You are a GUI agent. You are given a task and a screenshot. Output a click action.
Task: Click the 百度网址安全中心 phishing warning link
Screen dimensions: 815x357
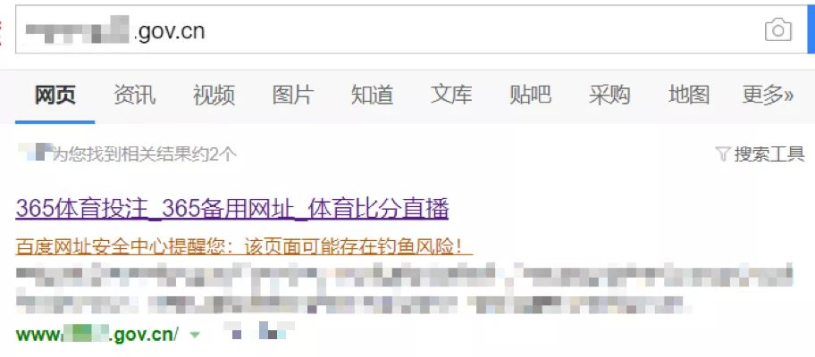tap(244, 247)
